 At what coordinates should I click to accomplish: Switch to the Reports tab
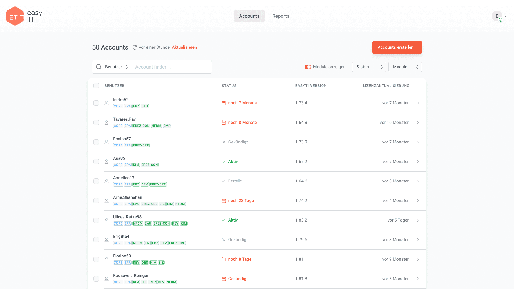click(x=281, y=16)
